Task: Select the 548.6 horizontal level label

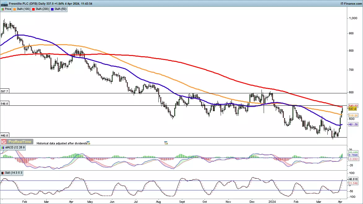Action: click(x=4, y=104)
